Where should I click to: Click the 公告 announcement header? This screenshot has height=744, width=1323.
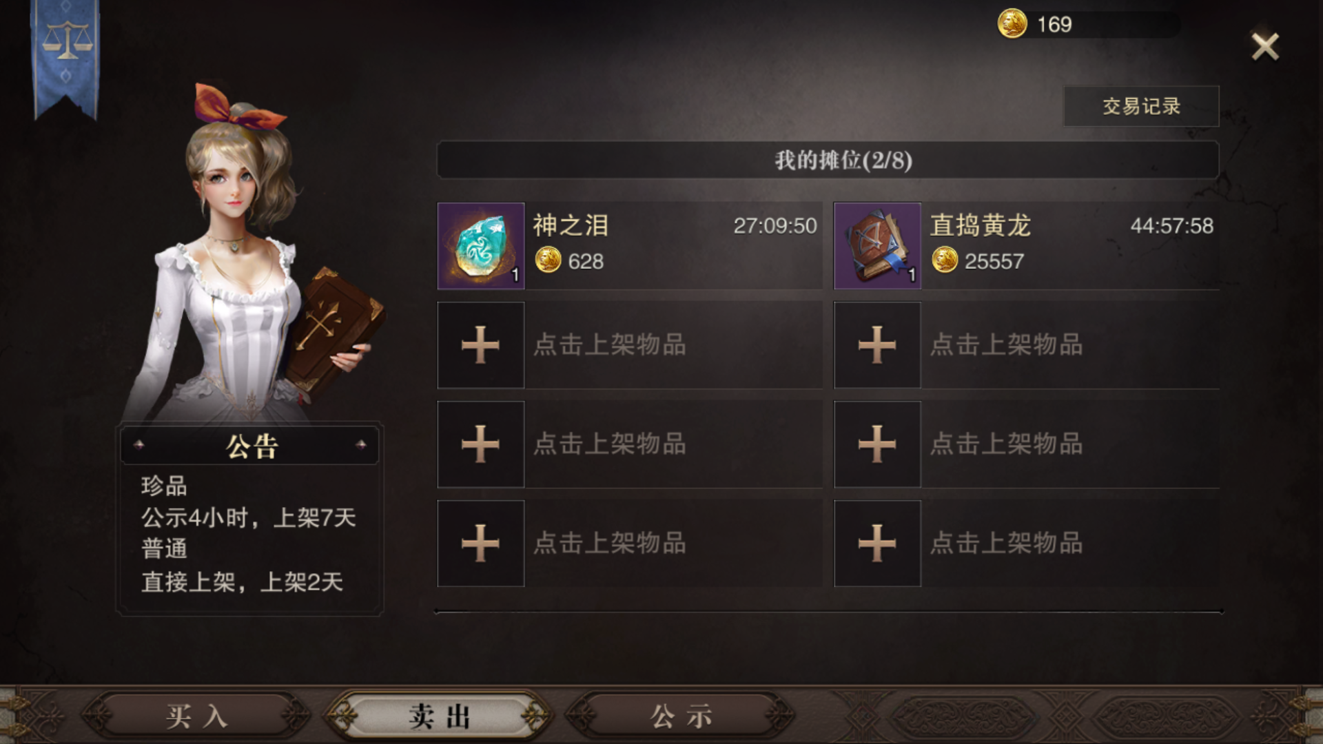click(x=250, y=446)
